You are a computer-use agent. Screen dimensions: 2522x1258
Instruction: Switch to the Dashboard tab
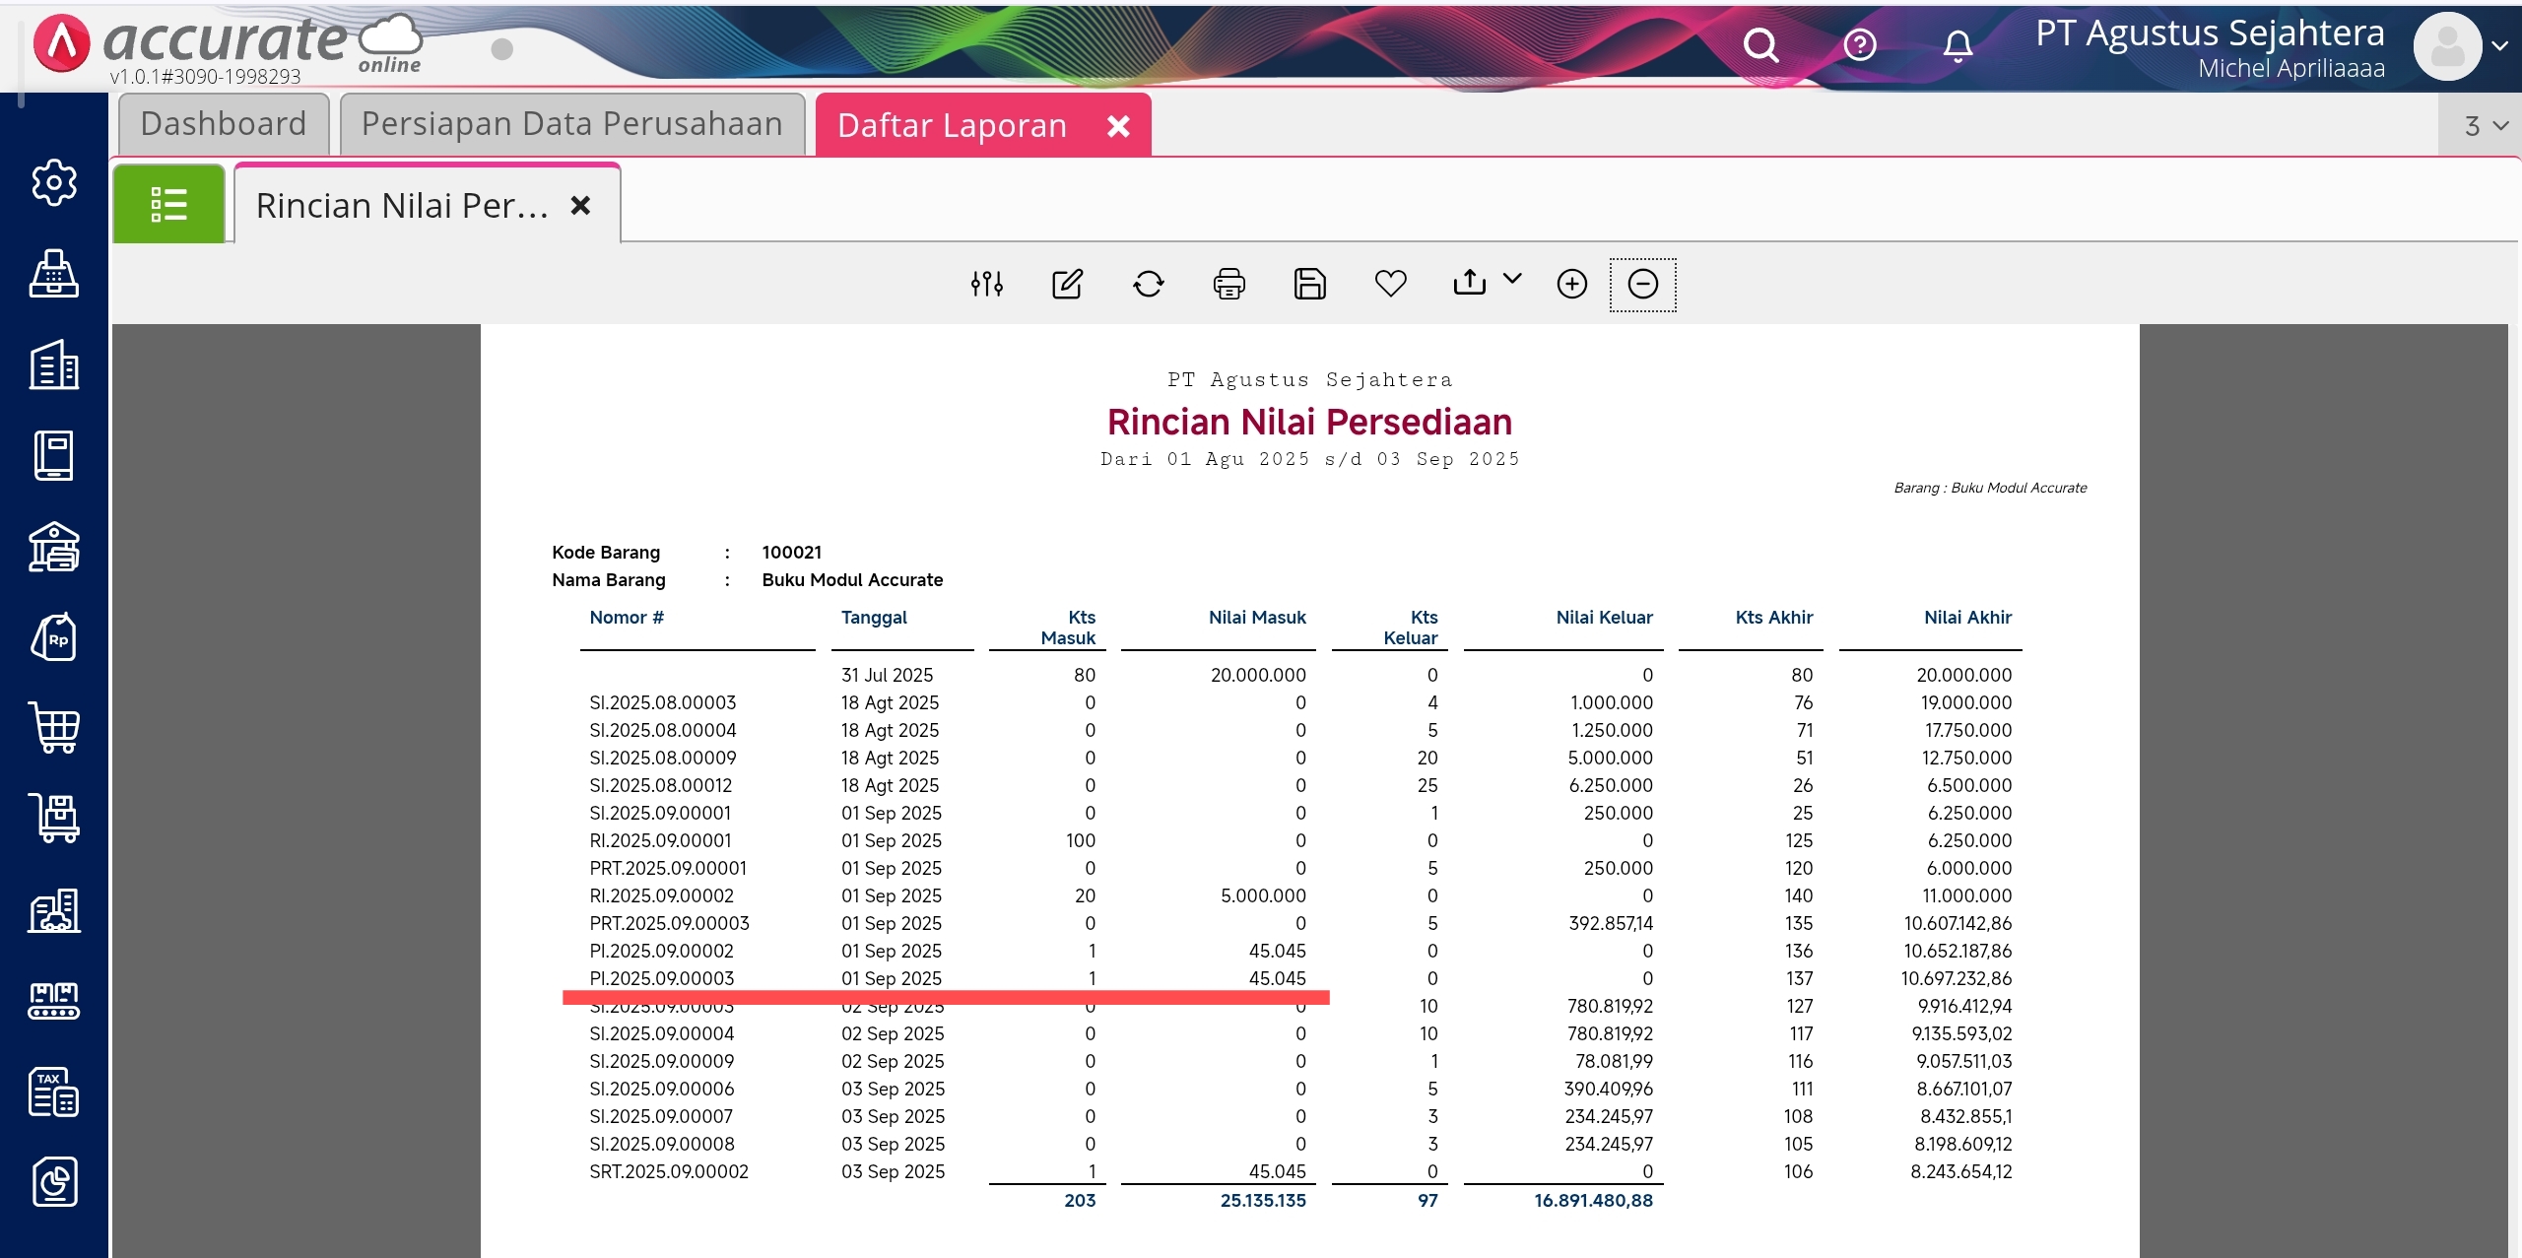(224, 124)
